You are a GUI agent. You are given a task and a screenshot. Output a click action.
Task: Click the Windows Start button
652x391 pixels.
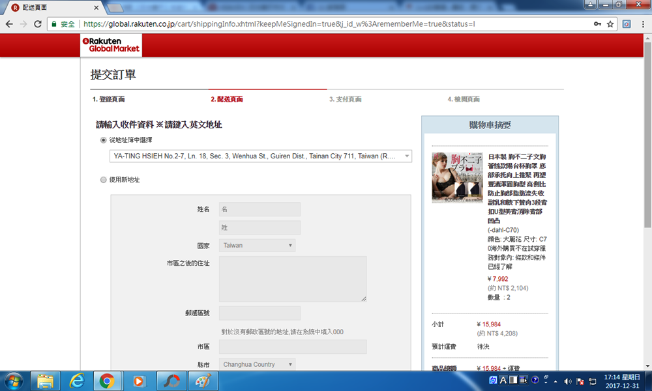[14, 380]
